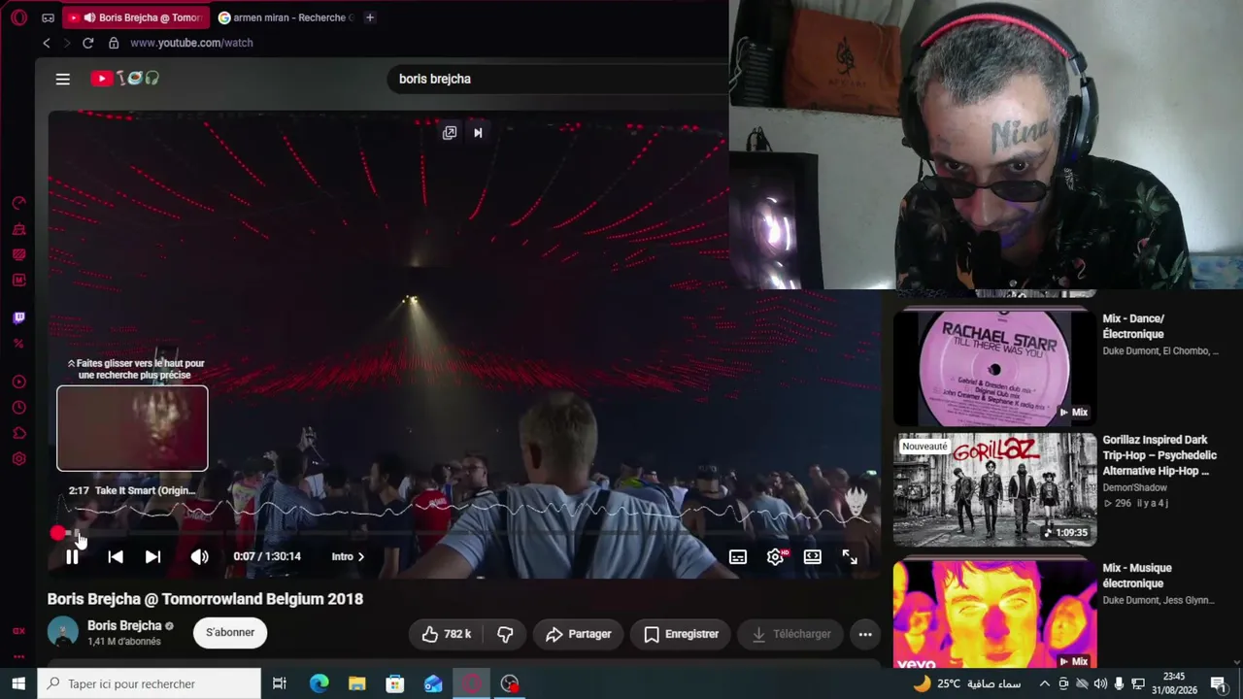Image resolution: width=1243 pixels, height=699 pixels.
Task: Subscribe with the S'abonner button
Action: point(230,632)
